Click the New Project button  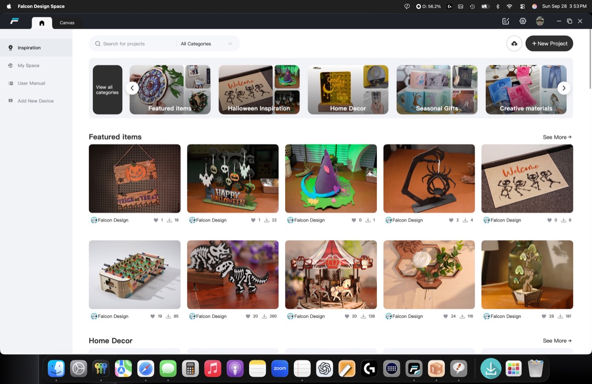549,43
